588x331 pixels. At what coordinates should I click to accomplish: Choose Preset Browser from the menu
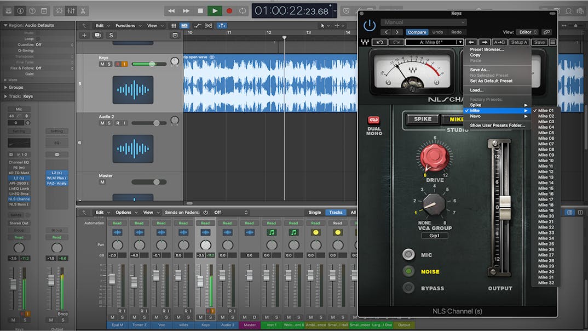[487, 49]
